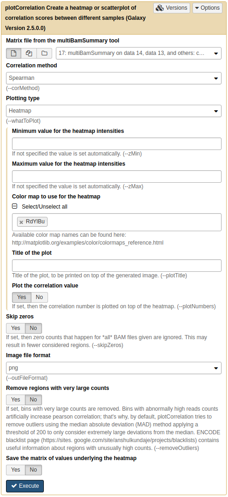Select the single dataset file icon
Image resolution: width=228 pixels, height=497 pixels.
(x=14, y=53)
